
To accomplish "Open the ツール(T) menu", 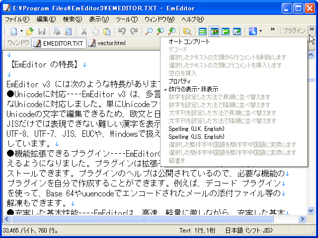I will click(x=127, y=19).
